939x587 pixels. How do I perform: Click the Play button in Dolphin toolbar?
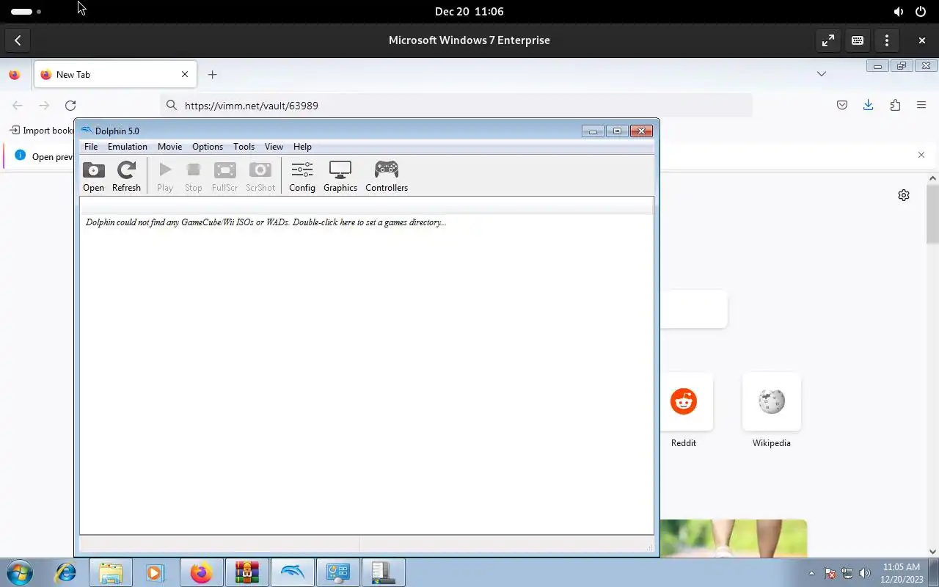[165, 177]
